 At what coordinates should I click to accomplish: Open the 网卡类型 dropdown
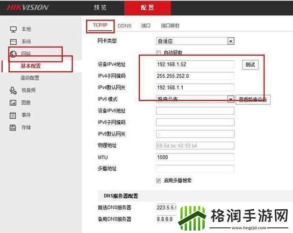230,41
